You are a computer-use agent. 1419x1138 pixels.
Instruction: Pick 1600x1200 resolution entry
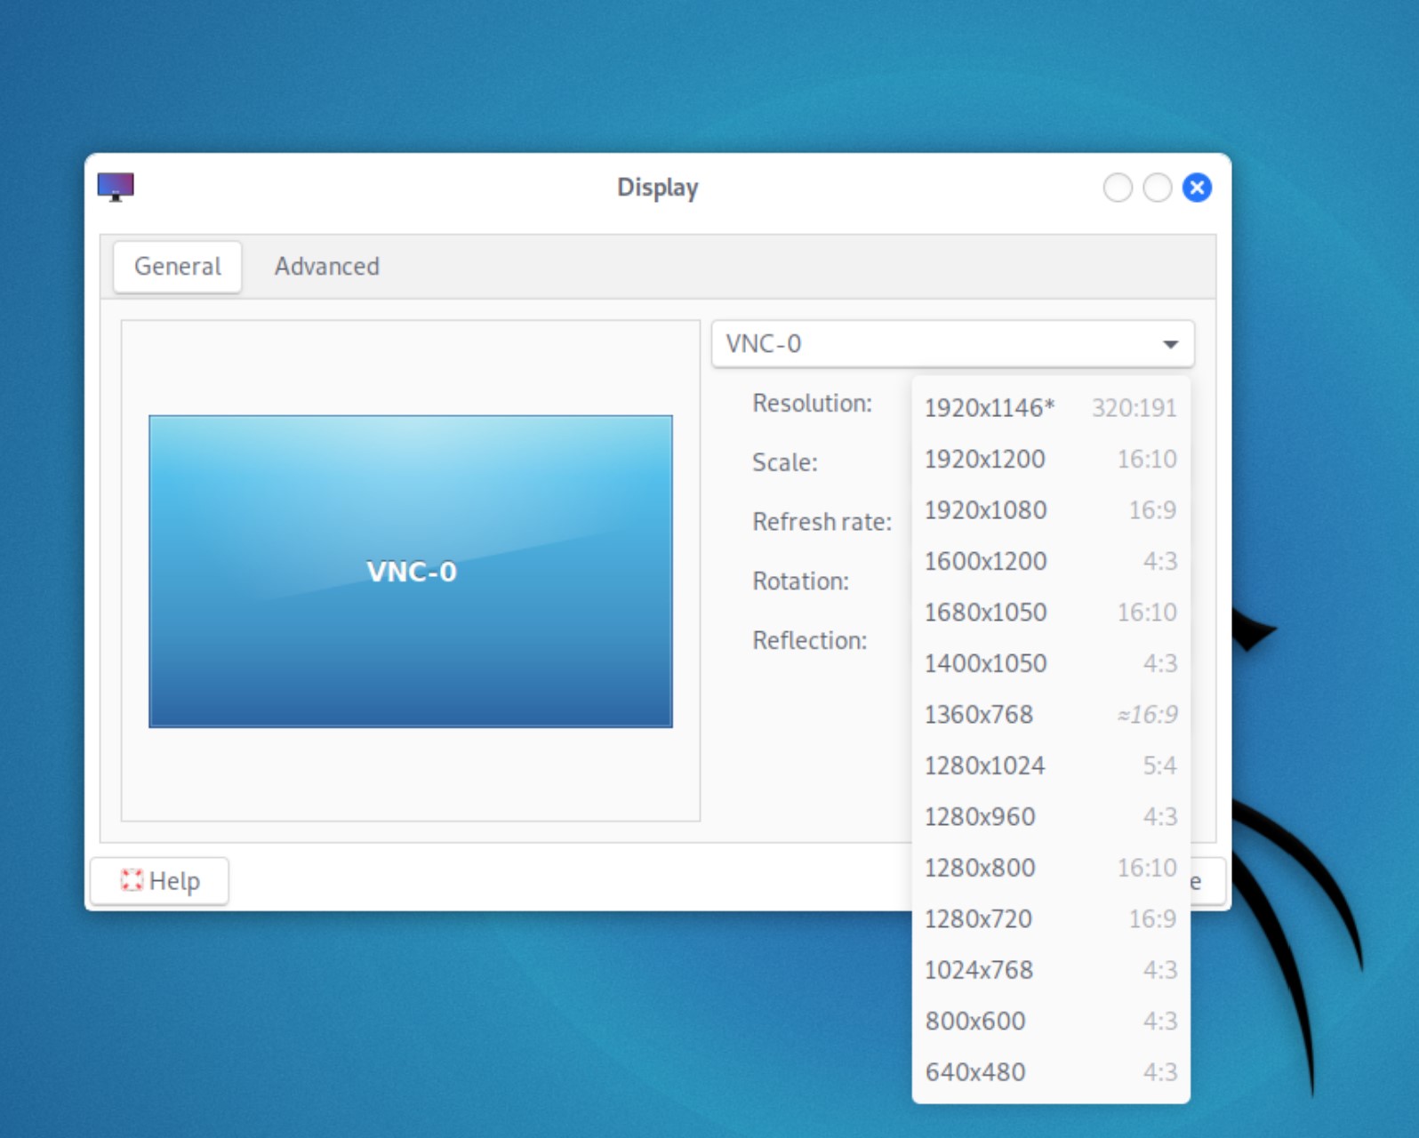(1050, 562)
